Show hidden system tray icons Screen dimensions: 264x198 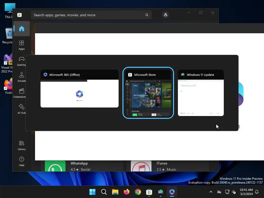pyautogui.click(x=211, y=192)
